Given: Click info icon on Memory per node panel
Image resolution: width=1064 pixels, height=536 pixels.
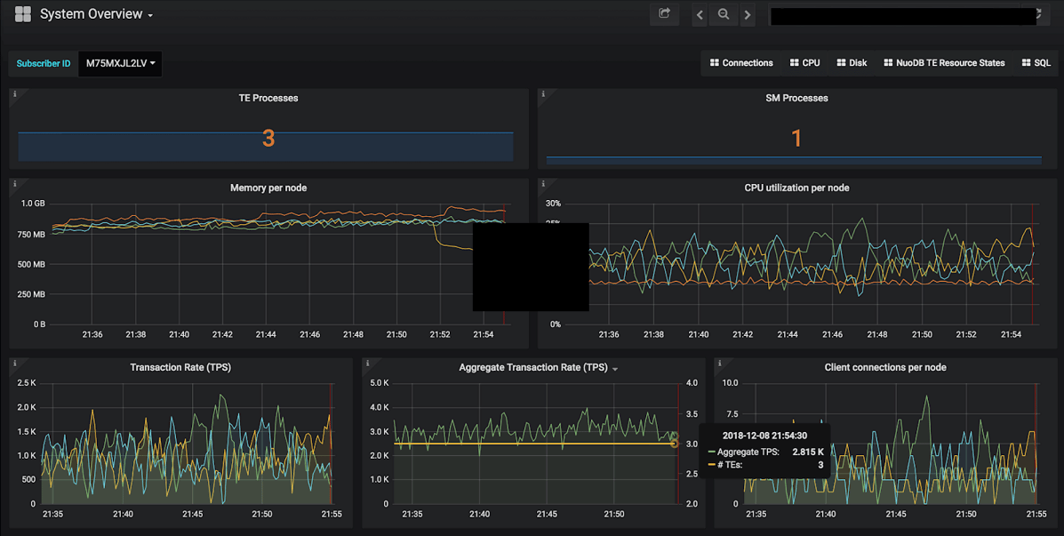Looking at the screenshot, I should 15,184.
